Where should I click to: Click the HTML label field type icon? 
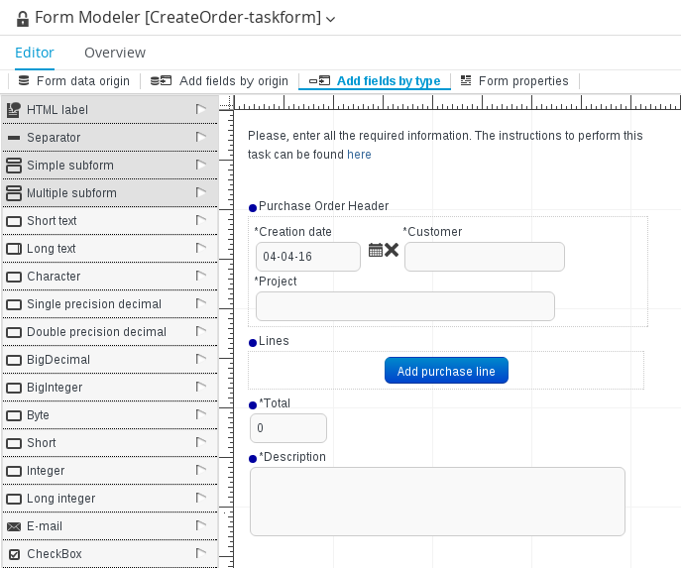point(14,110)
